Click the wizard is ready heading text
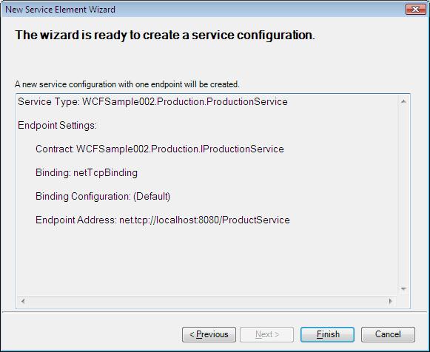 165,35
